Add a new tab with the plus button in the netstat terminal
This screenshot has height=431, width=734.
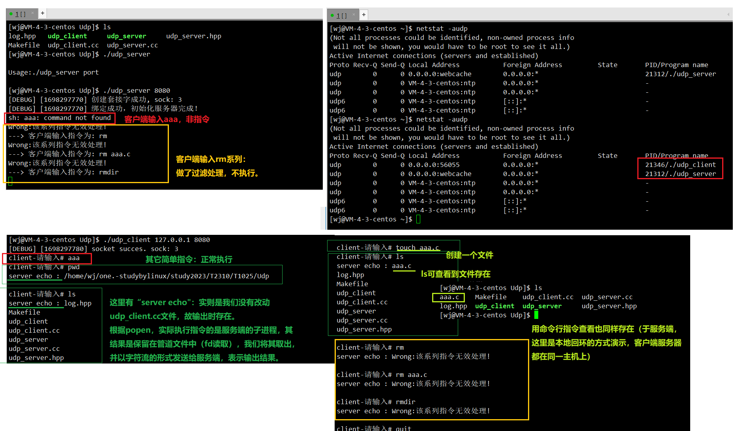pos(364,15)
